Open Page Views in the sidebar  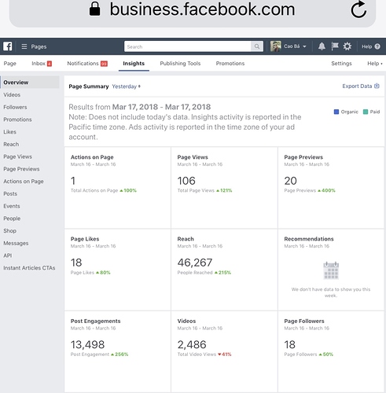click(x=17, y=156)
